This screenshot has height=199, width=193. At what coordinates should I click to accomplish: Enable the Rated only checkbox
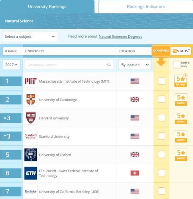(x=177, y=65)
